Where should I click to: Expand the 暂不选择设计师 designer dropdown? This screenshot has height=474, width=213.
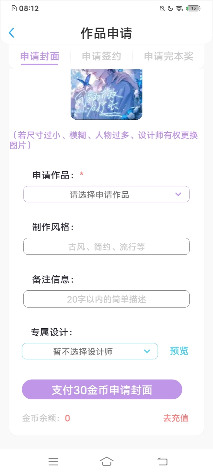[90, 351]
